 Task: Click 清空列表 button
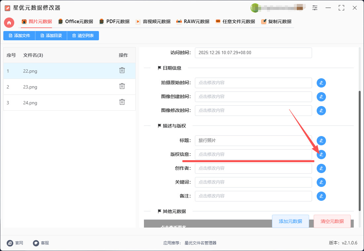(83, 36)
